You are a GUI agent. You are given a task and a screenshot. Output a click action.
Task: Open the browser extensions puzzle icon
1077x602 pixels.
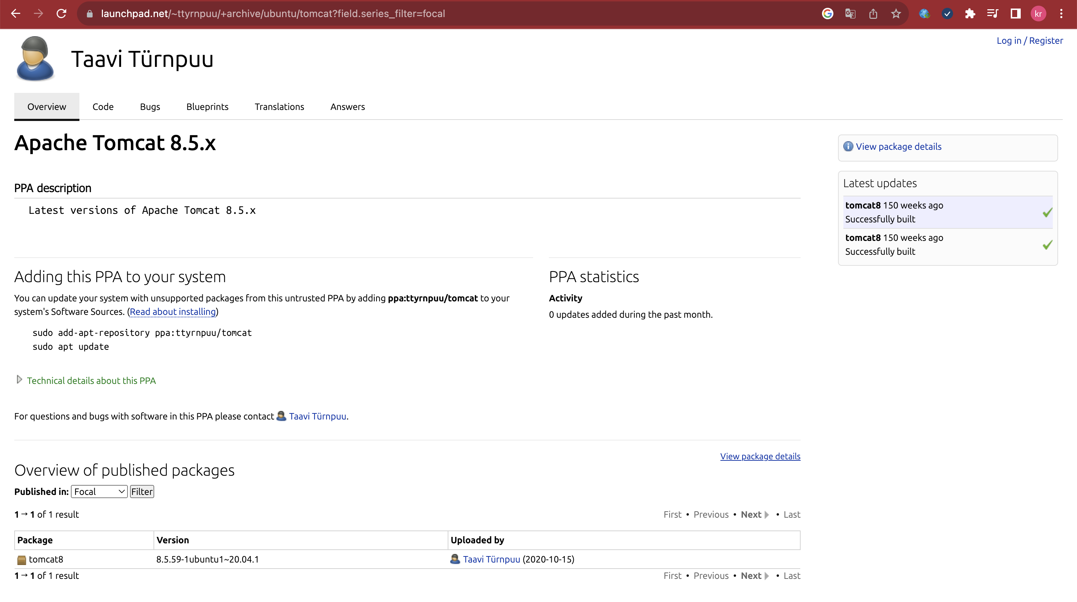point(970,14)
